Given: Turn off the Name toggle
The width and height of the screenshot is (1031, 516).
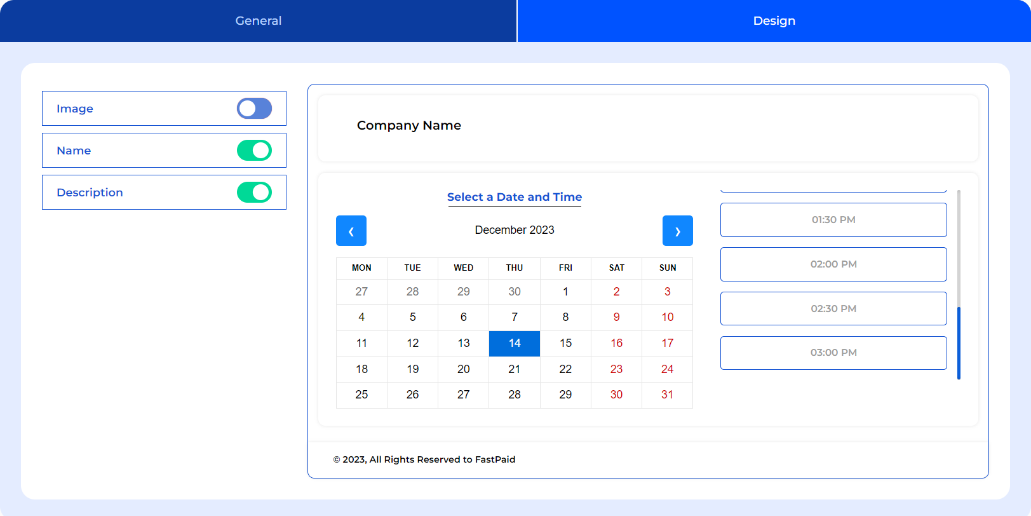Looking at the screenshot, I should click(254, 151).
